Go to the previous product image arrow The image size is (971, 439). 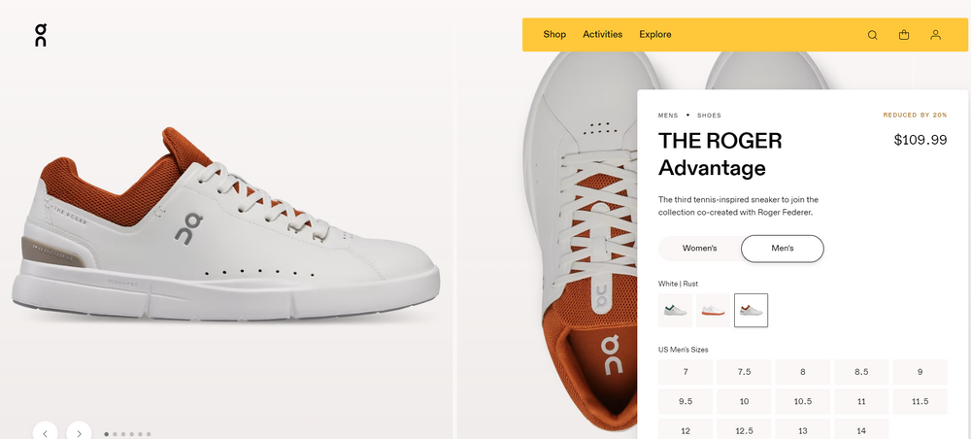(x=46, y=432)
